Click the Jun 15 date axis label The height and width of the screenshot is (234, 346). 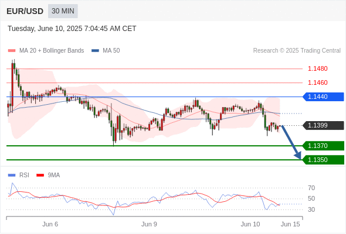click(x=290, y=224)
